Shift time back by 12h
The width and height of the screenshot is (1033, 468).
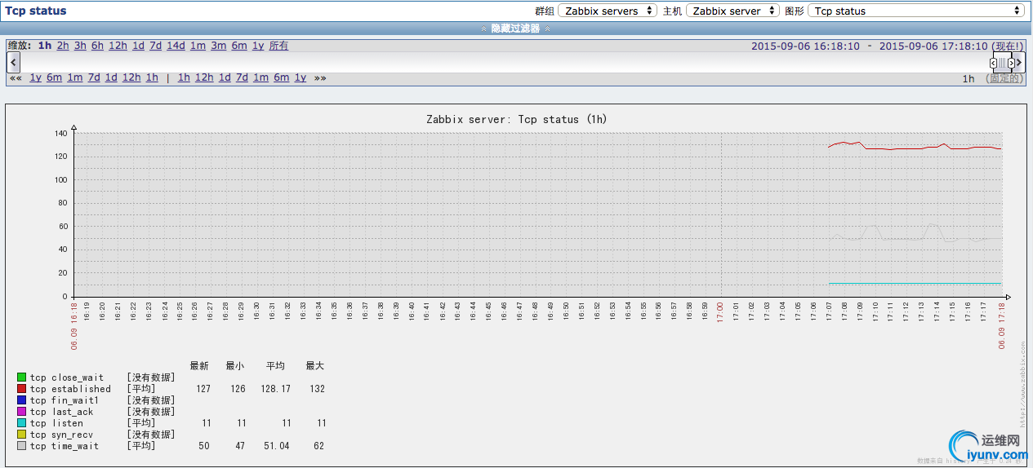pos(131,77)
